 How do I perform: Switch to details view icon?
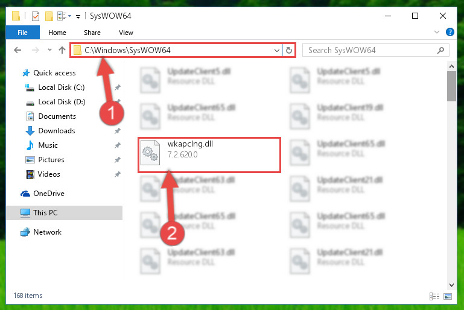pos(434,296)
